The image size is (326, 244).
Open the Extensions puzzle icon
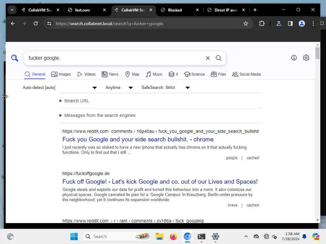click(x=262, y=24)
